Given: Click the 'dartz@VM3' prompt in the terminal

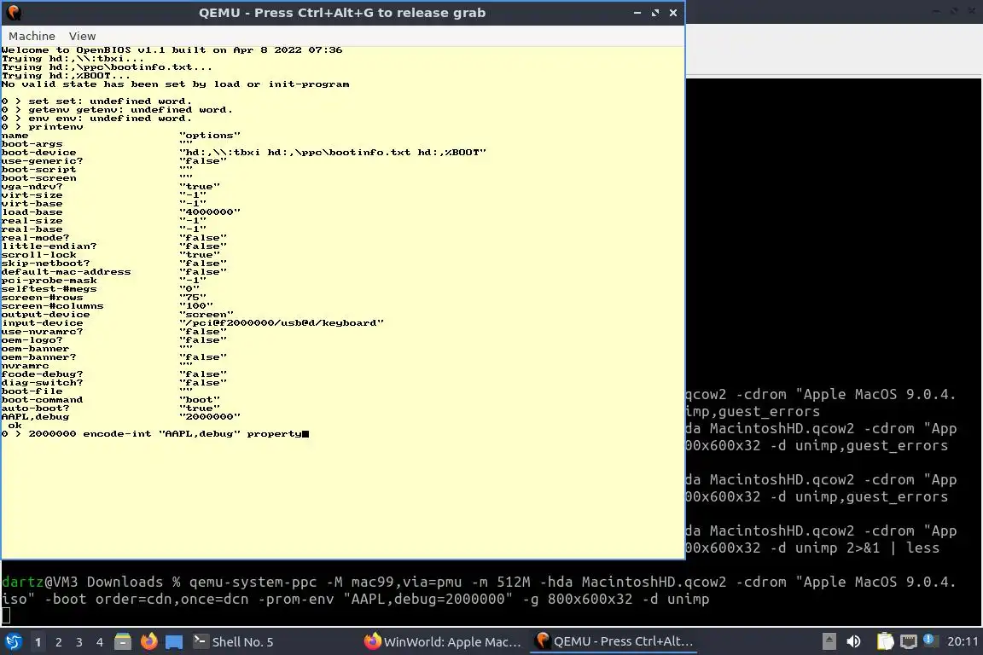Looking at the screenshot, I should [40, 583].
